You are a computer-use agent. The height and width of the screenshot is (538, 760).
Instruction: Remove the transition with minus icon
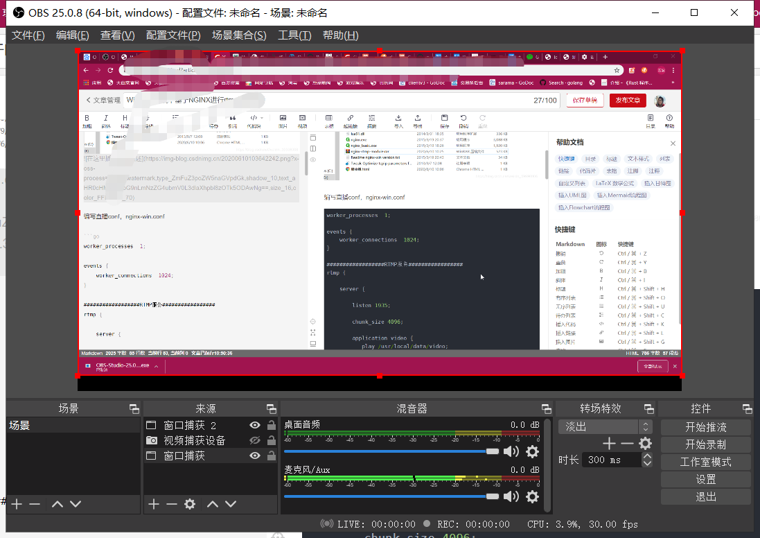coord(627,444)
